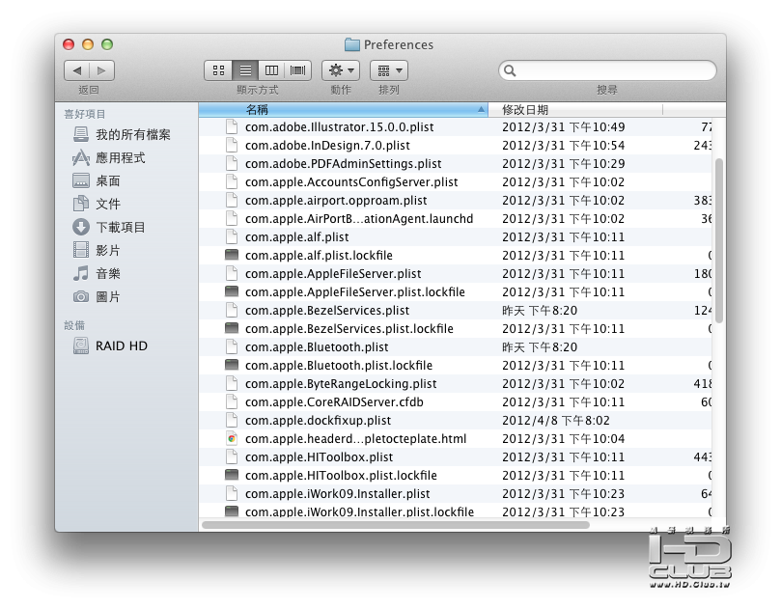Viewport: 781px width, 608px height.
Task: Click the magnifier icon in the search field
Action: click(x=510, y=70)
